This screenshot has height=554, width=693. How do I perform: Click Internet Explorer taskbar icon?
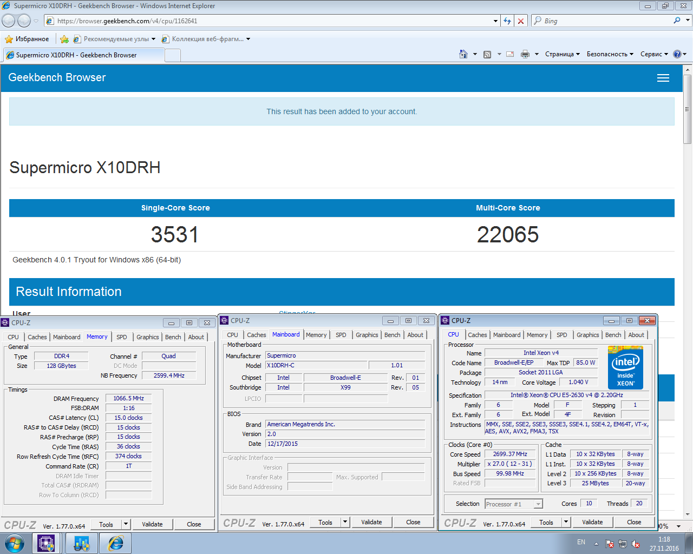click(115, 543)
